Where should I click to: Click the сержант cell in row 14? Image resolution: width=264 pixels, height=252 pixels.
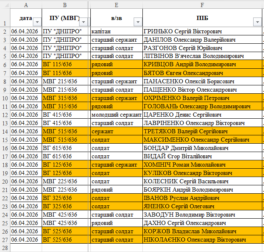117,131
